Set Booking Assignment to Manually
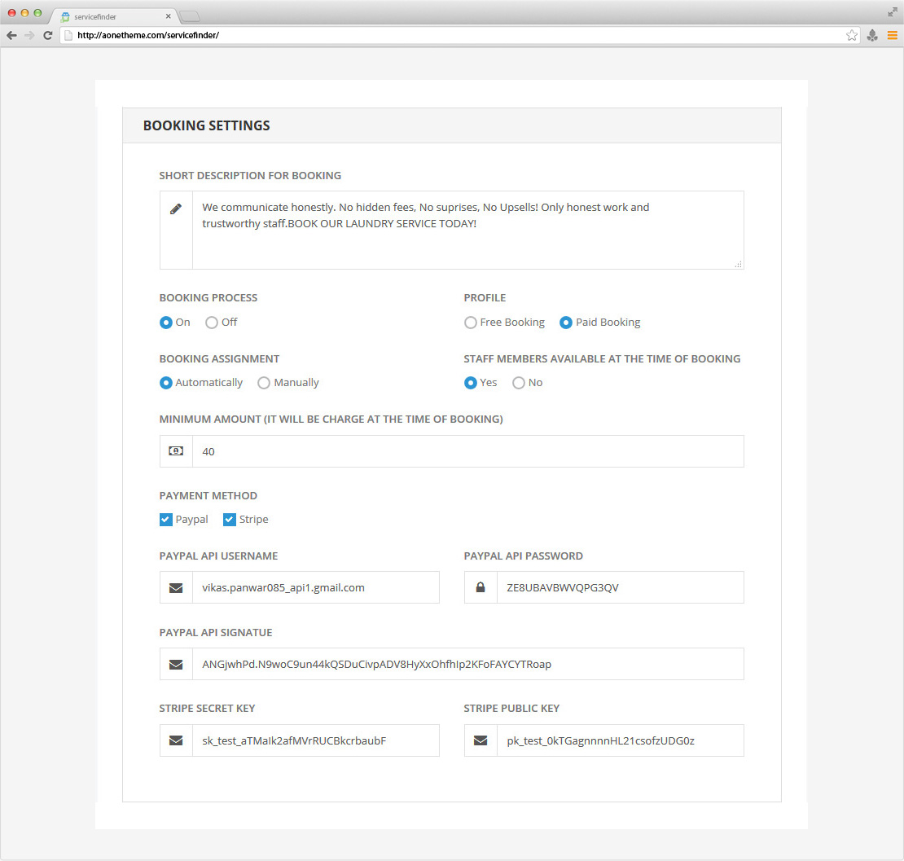904x861 pixels. (264, 383)
